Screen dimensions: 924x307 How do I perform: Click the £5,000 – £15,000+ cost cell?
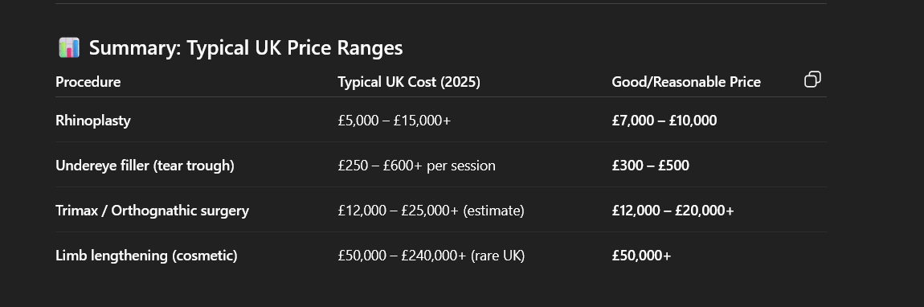395,121
